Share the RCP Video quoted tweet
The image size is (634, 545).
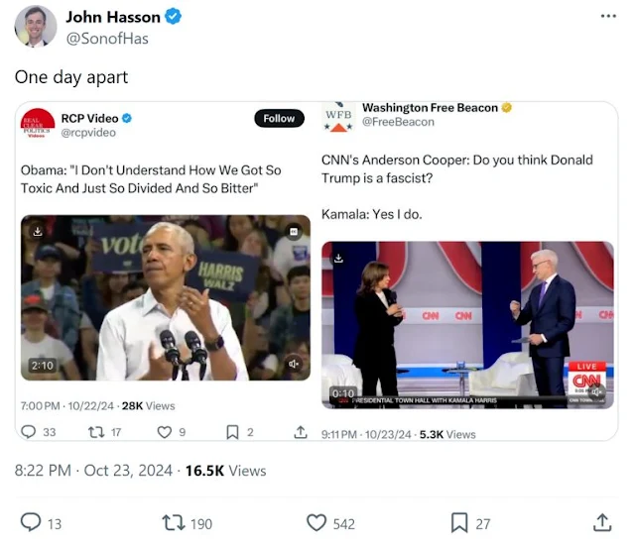click(x=301, y=432)
